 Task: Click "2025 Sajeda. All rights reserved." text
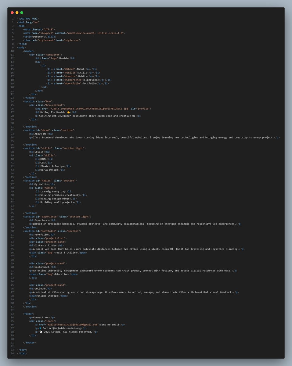68,332
